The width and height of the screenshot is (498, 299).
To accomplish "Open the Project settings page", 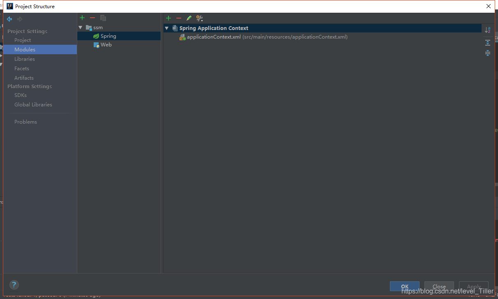I will pos(23,40).
